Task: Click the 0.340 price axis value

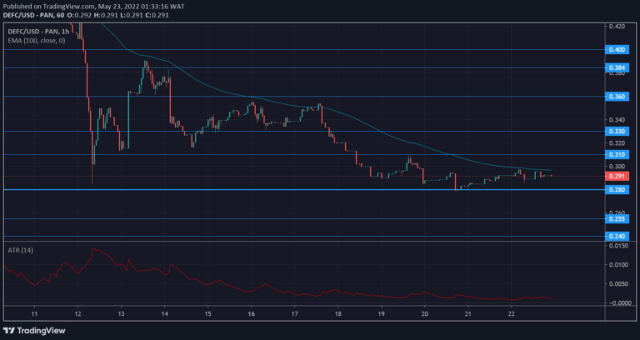Action: (617, 120)
